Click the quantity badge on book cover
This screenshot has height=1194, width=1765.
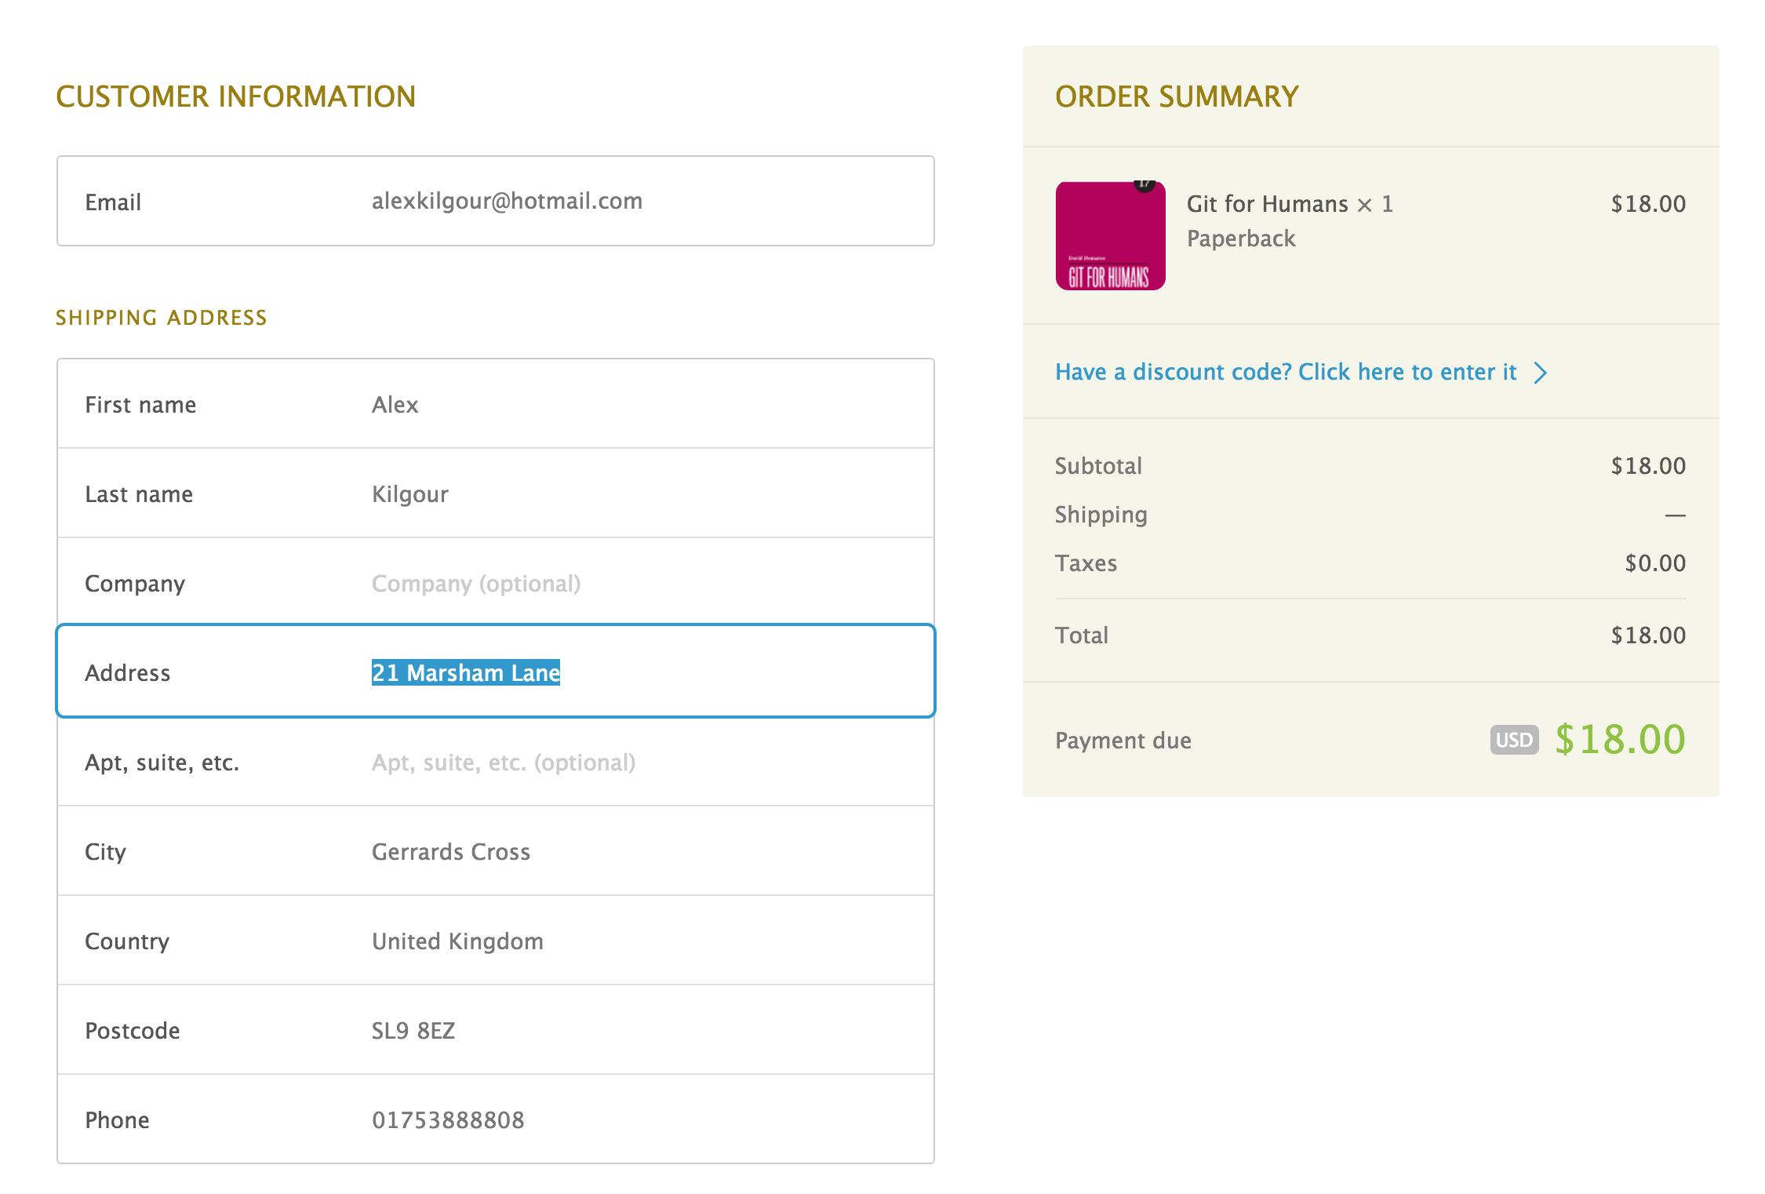[x=1145, y=184]
